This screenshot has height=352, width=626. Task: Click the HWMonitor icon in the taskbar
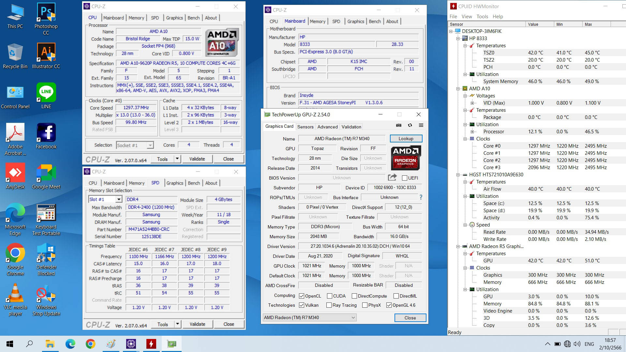point(151,344)
